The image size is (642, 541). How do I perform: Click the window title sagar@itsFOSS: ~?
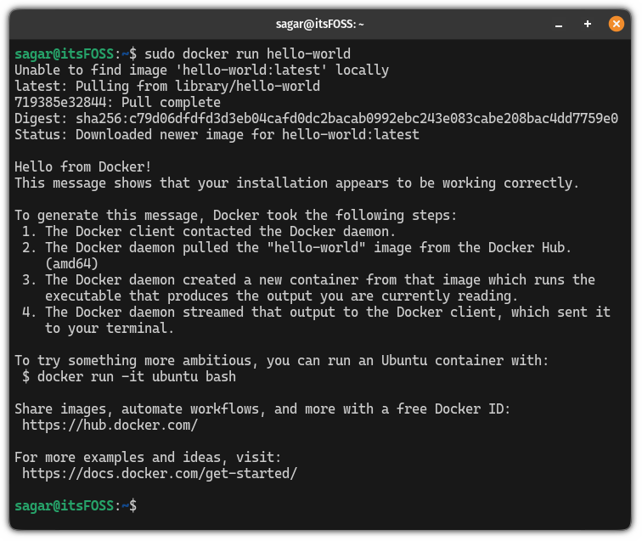320,25
